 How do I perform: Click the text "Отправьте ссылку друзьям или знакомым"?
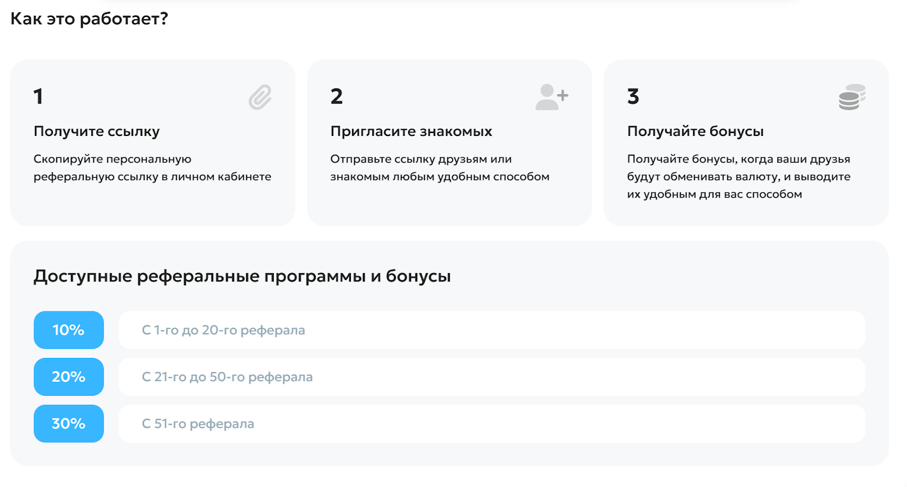click(439, 168)
